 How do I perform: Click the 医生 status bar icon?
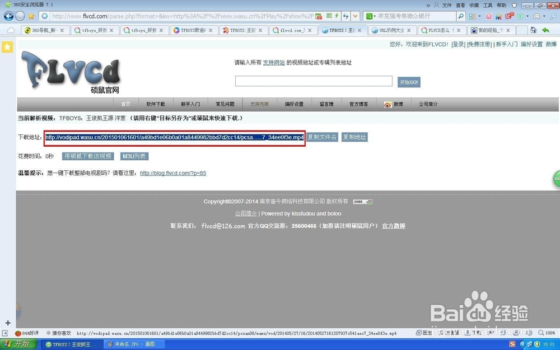click(x=424, y=333)
